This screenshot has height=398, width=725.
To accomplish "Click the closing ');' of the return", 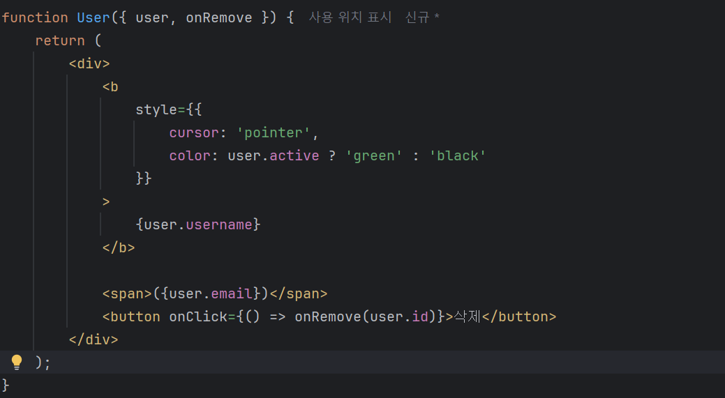I will click(x=43, y=363).
